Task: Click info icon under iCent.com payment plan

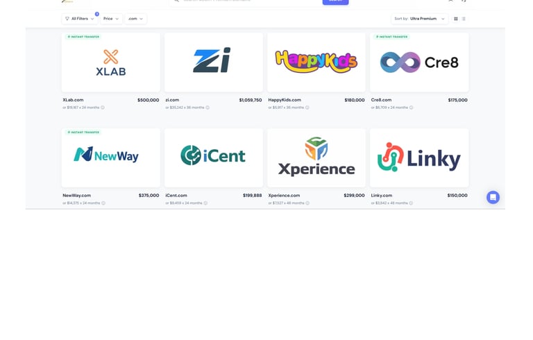Action: click(205, 203)
